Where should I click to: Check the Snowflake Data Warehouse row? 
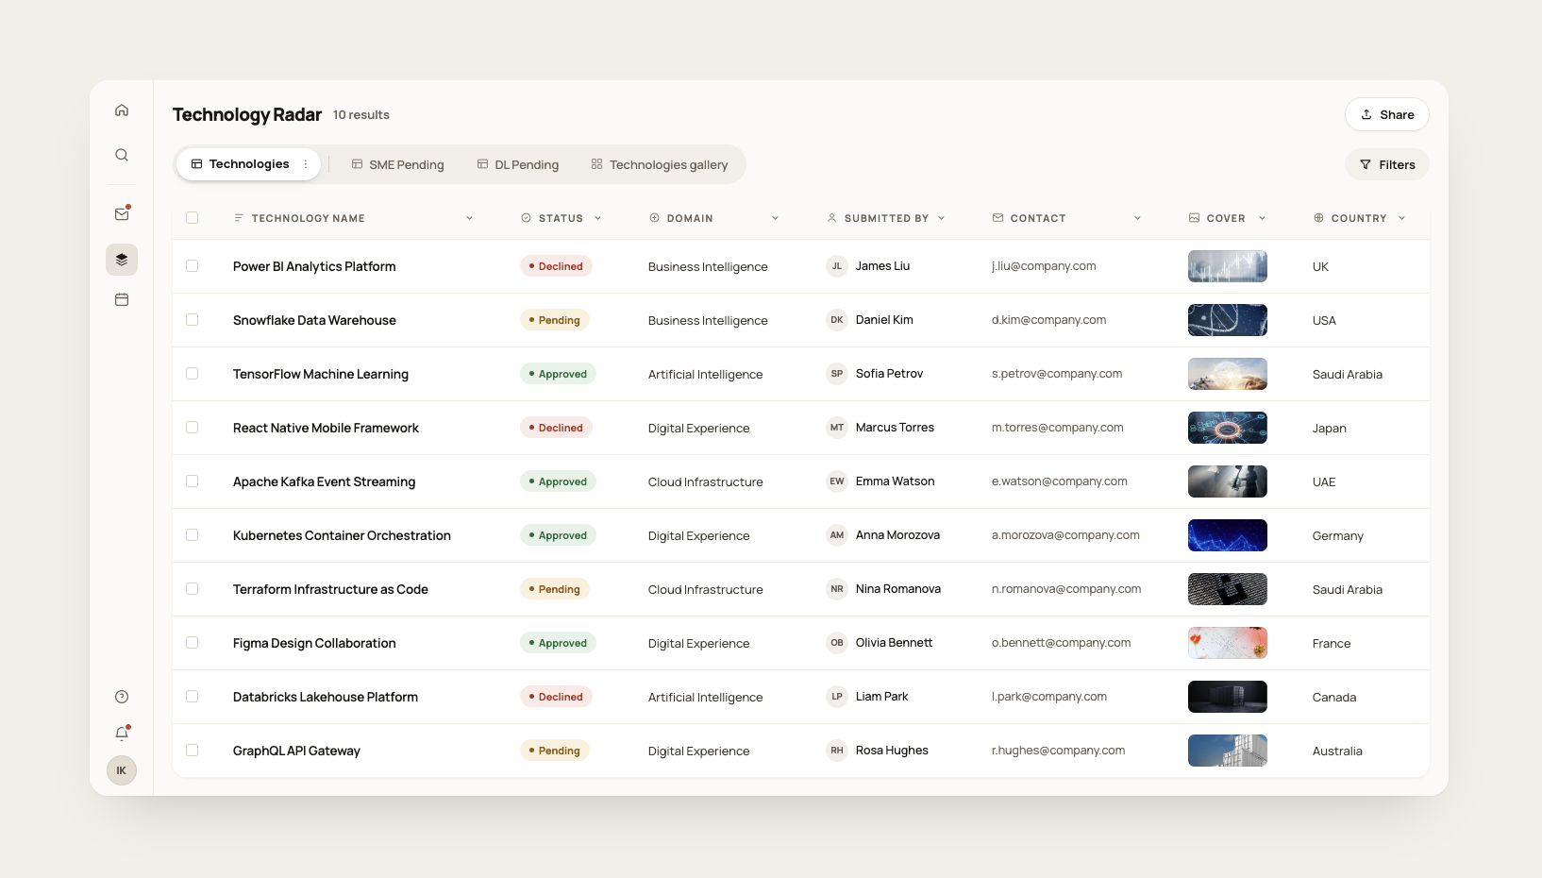point(193,320)
